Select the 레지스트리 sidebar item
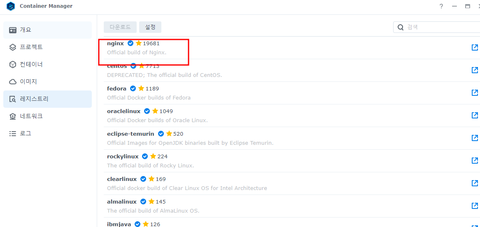 47,99
